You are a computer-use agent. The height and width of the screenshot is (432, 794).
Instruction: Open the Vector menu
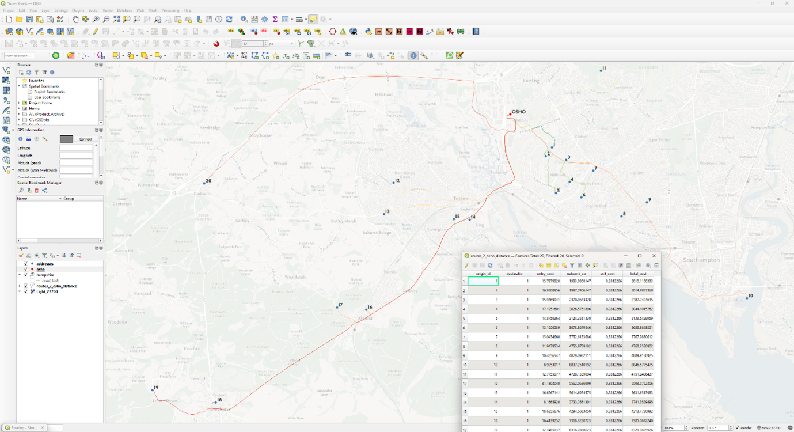point(93,10)
